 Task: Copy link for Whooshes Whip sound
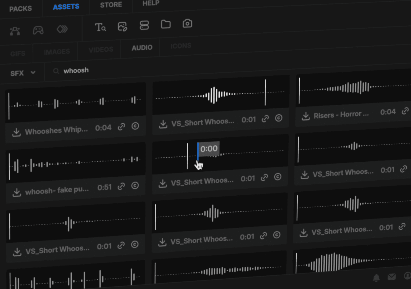coord(121,127)
